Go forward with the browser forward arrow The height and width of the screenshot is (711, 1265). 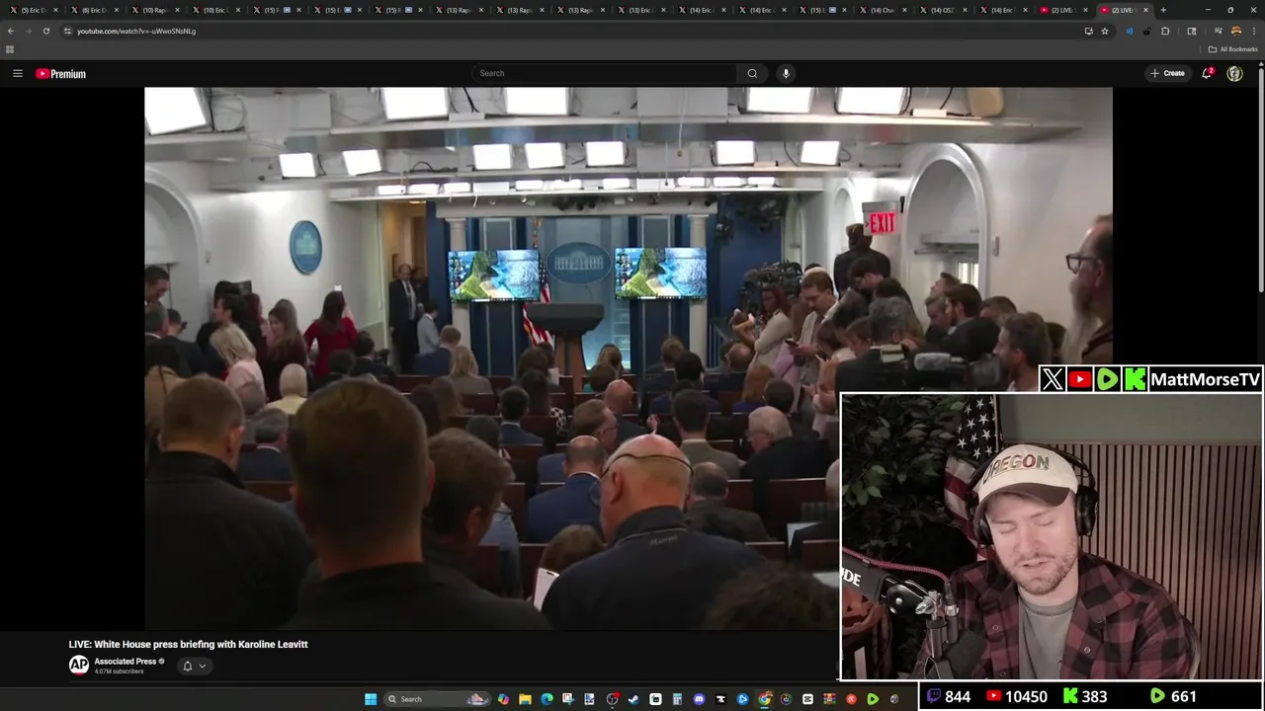point(28,31)
